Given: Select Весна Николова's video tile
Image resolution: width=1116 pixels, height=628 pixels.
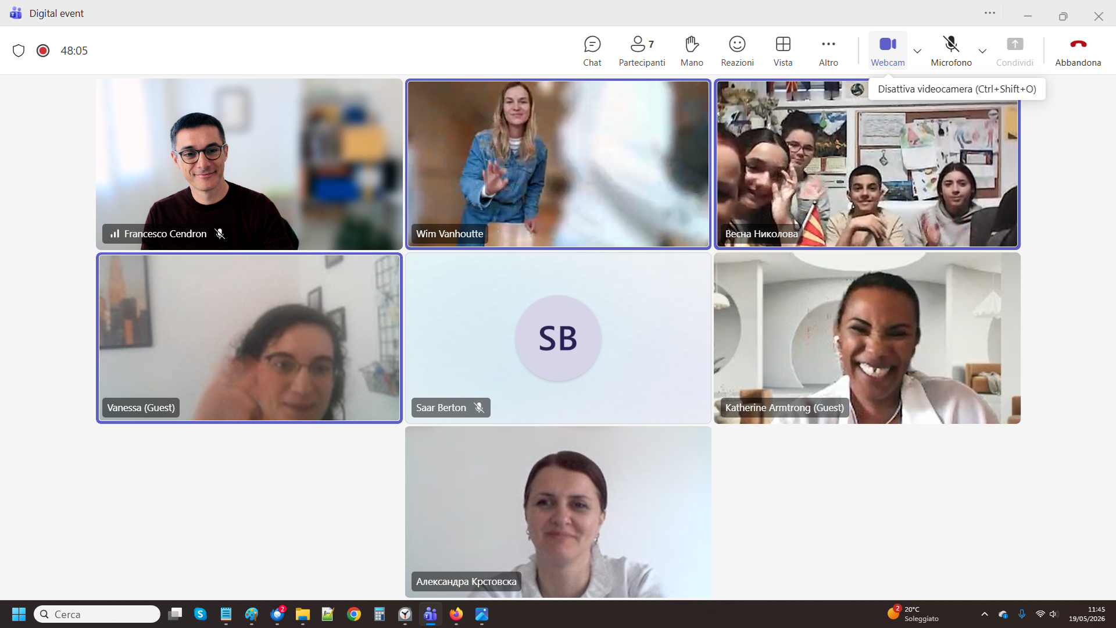Looking at the screenshot, I should click(x=867, y=164).
